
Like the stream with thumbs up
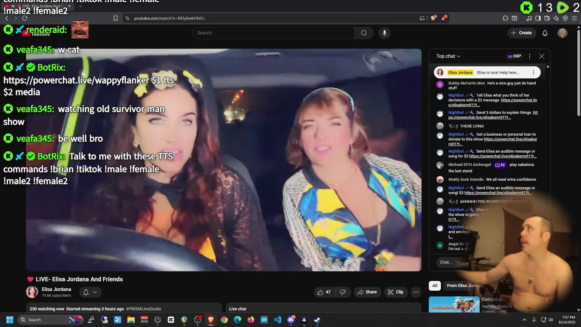325,292
